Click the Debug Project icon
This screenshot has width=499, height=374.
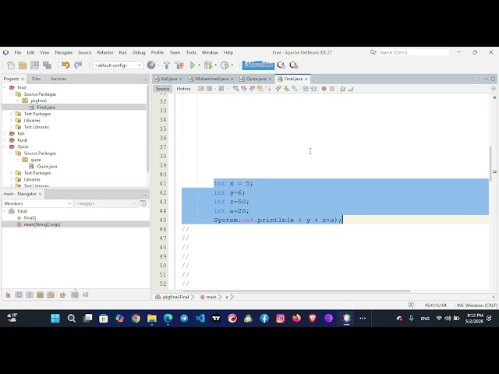[x=208, y=65]
